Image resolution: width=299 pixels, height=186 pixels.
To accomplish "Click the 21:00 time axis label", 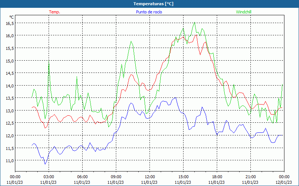I will [250, 177].
